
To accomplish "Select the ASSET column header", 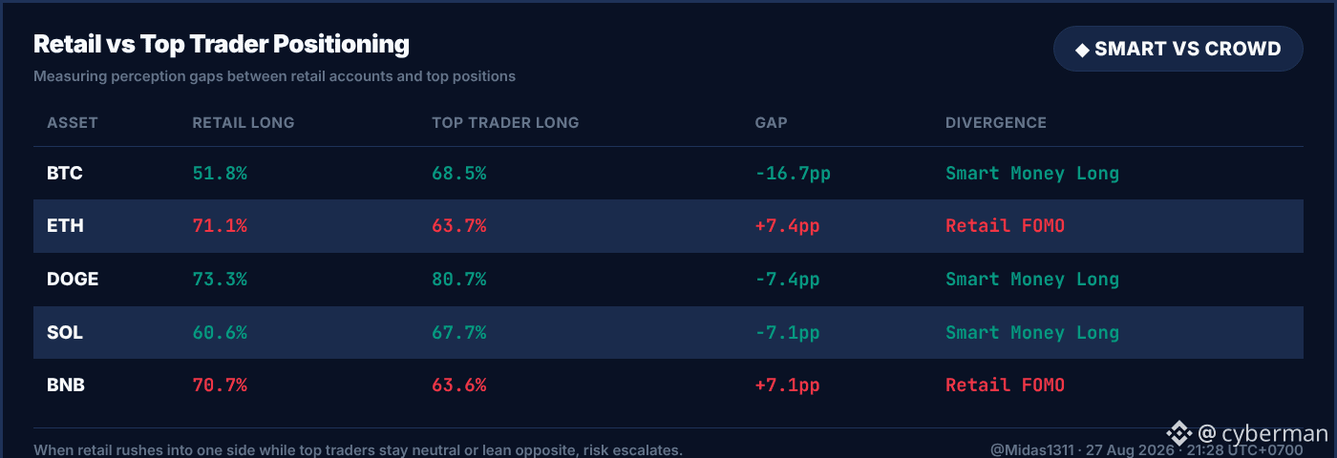I will pyautogui.click(x=73, y=123).
